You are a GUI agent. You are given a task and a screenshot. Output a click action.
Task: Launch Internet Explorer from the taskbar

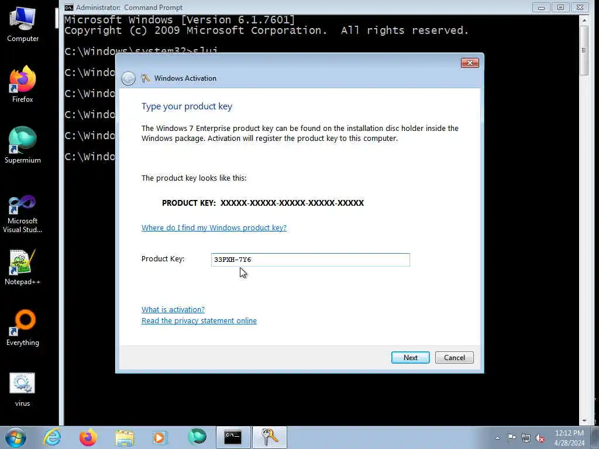(52, 437)
